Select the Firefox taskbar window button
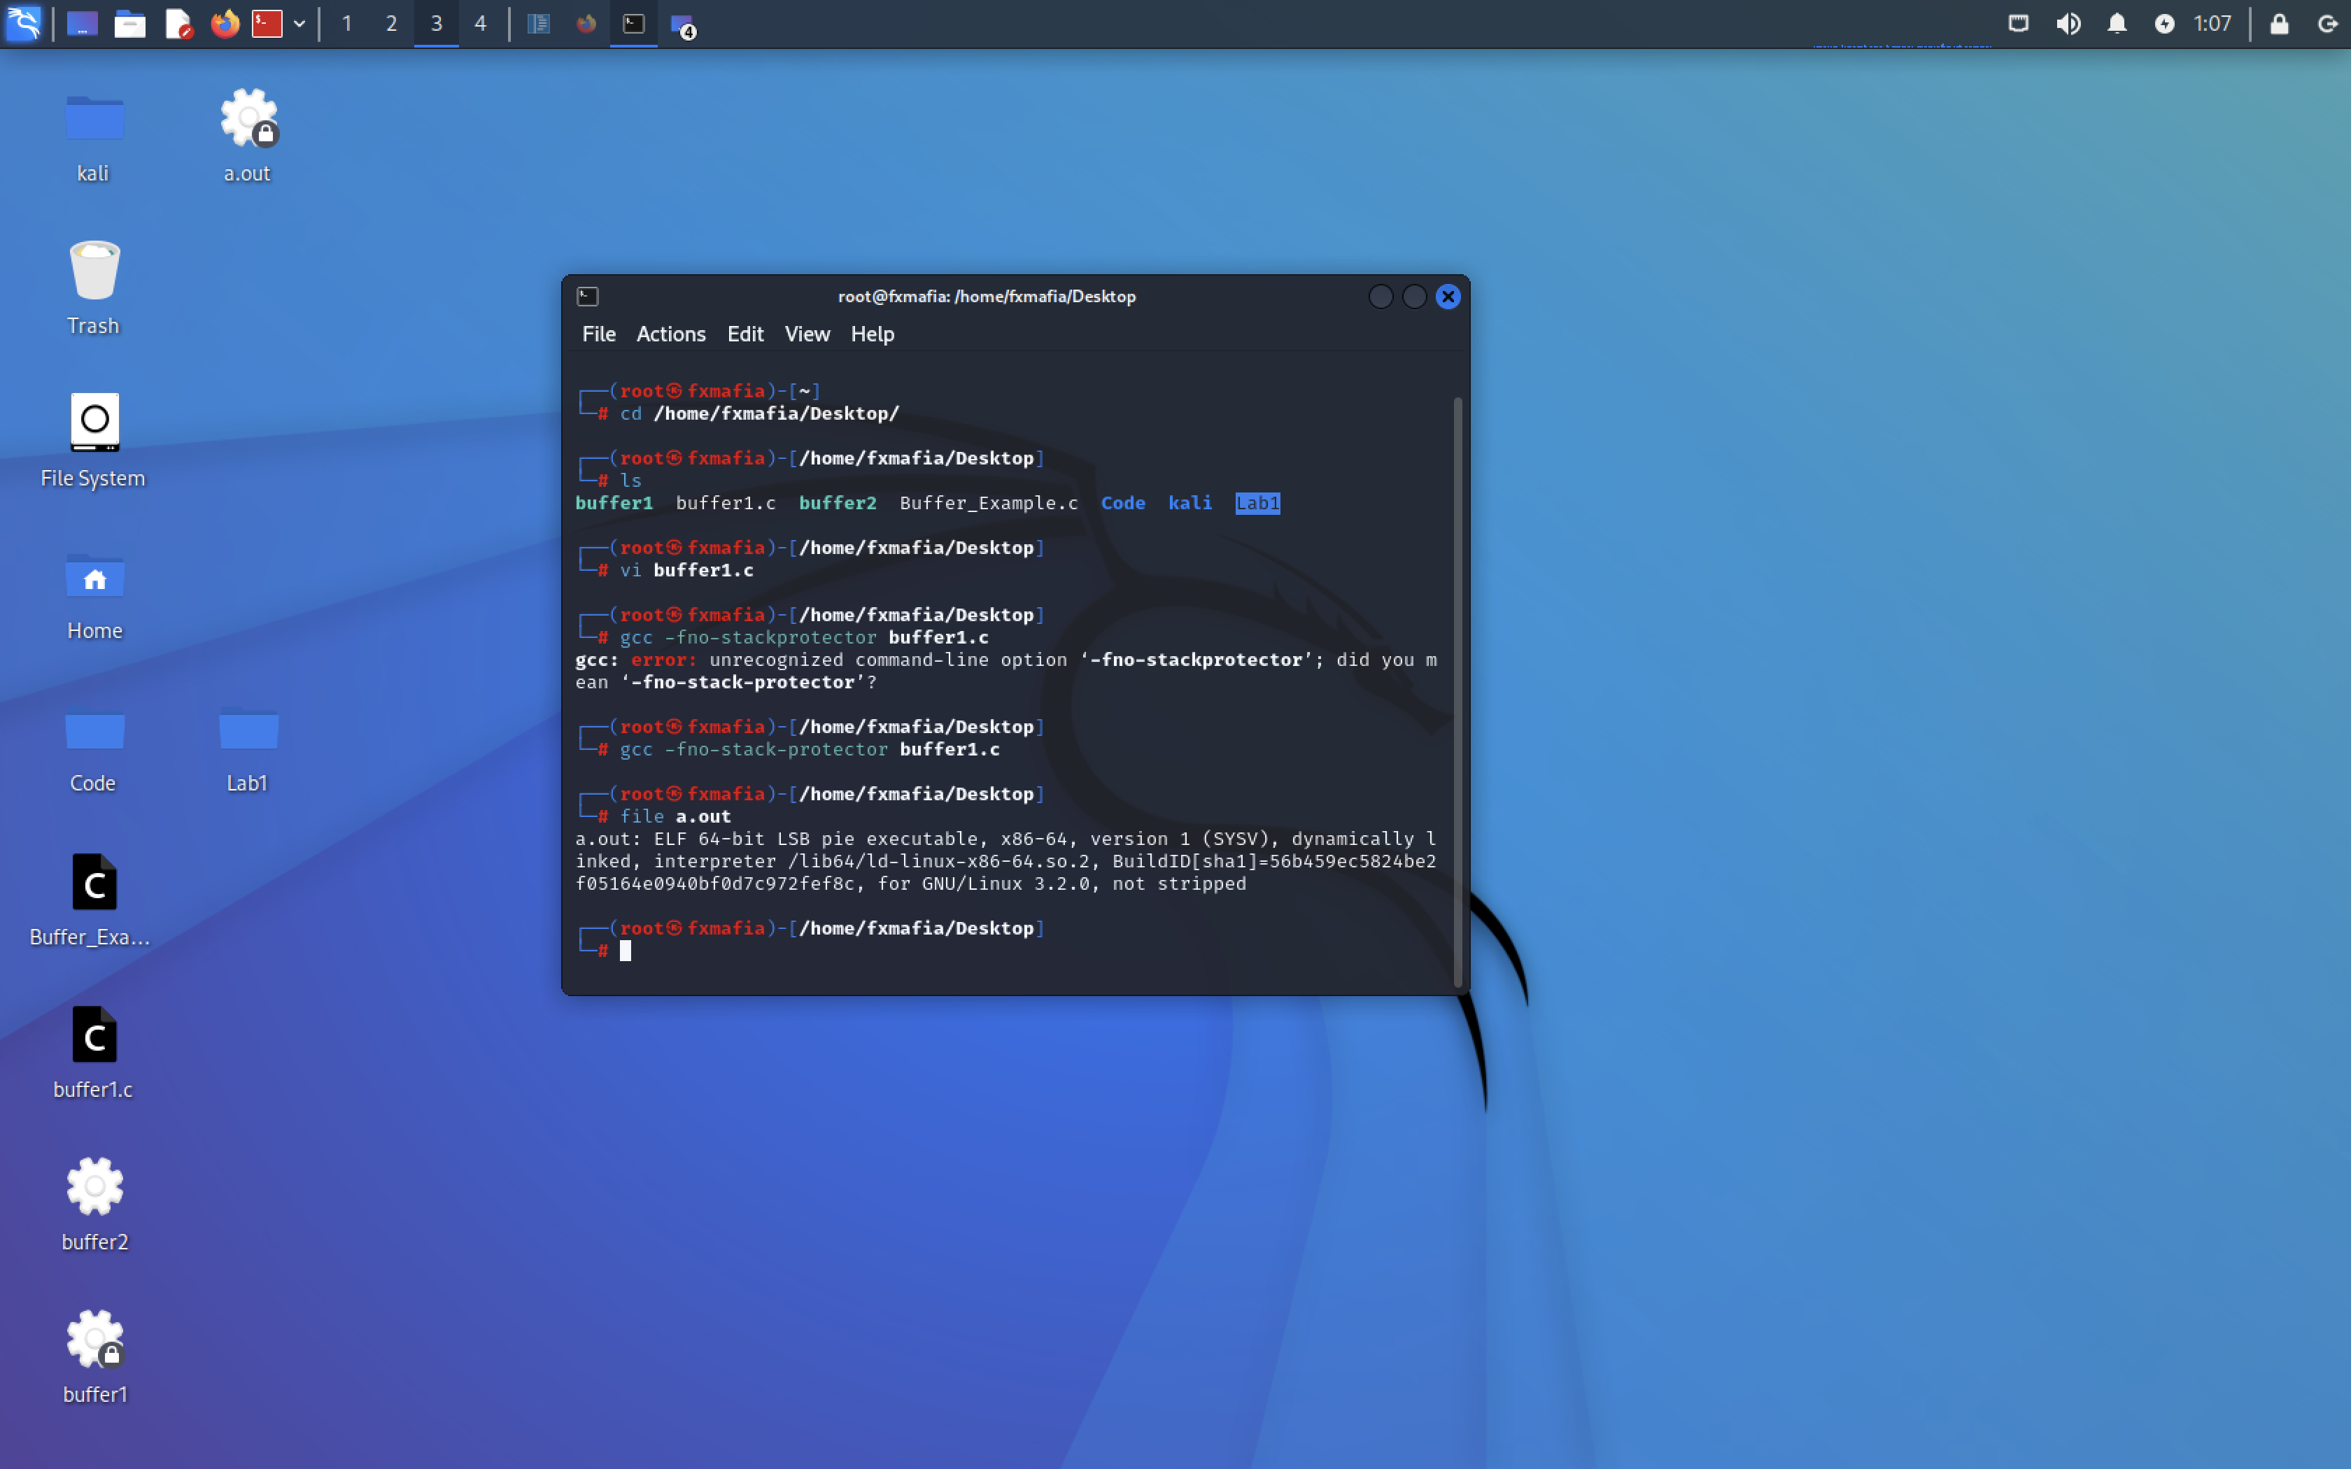The height and width of the screenshot is (1469, 2351). pyautogui.click(x=586, y=23)
